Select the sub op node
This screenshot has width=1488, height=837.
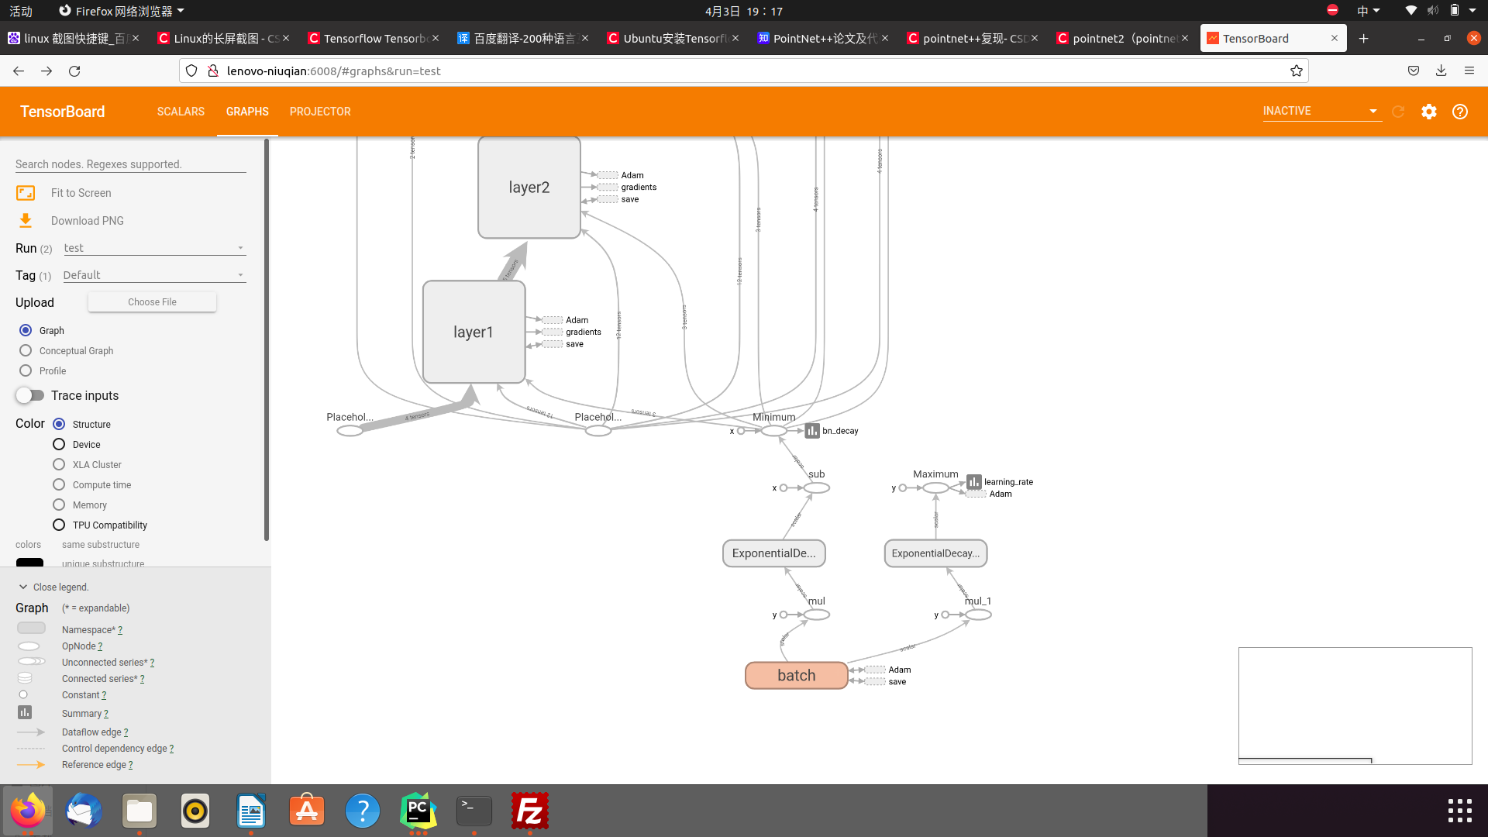pyautogui.click(x=817, y=488)
